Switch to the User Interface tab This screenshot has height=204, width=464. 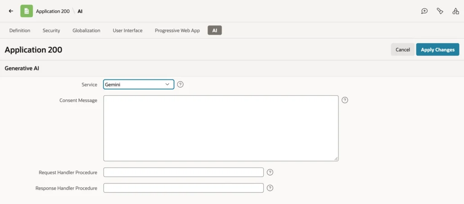click(127, 30)
